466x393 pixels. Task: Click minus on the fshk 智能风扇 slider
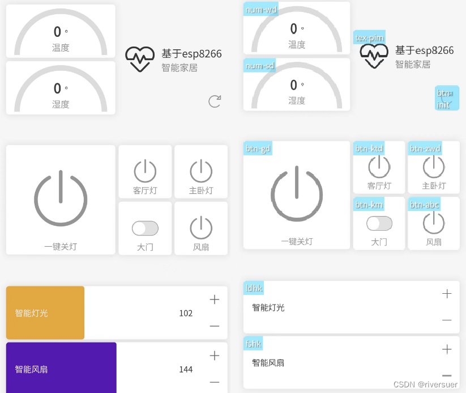(447, 375)
